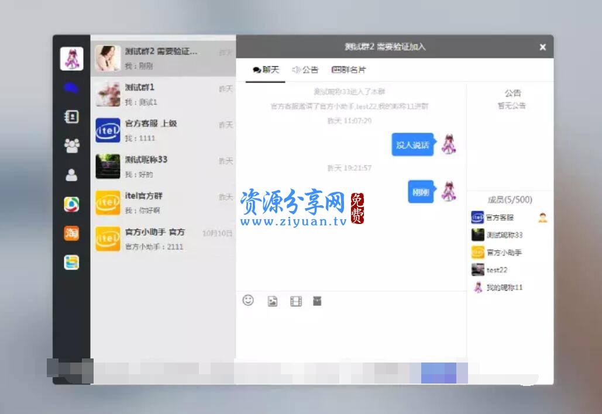Open the emoji picker in message toolbar

248,300
